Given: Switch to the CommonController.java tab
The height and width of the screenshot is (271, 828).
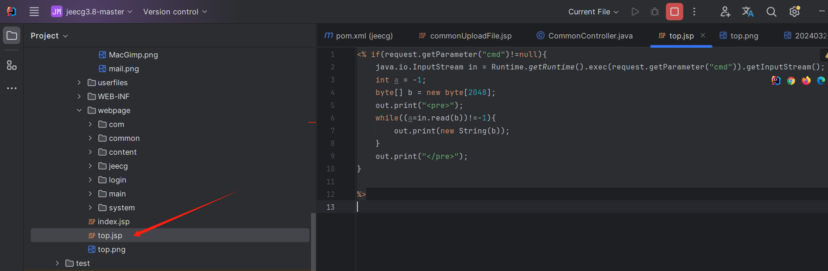Looking at the screenshot, I should tap(584, 36).
